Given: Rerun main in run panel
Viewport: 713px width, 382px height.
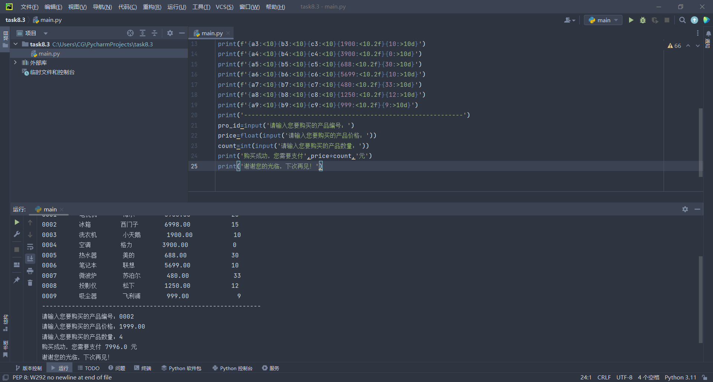Looking at the screenshot, I should pos(17,222).
